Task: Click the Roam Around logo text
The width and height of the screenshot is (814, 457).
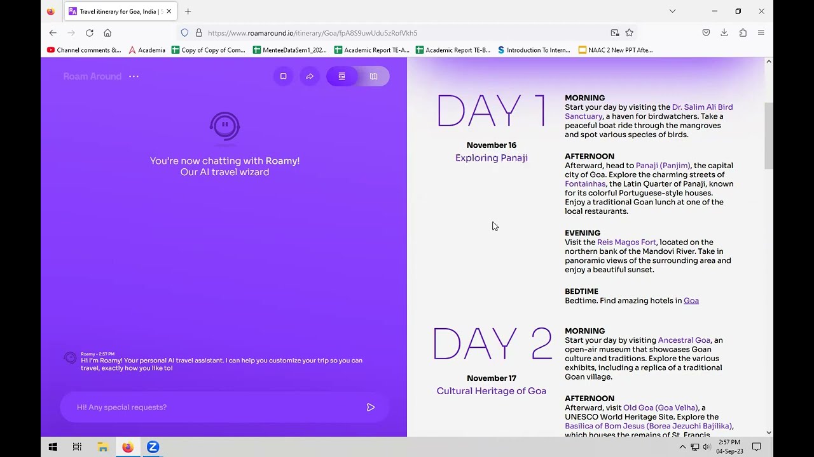Action: click(92, 76)
